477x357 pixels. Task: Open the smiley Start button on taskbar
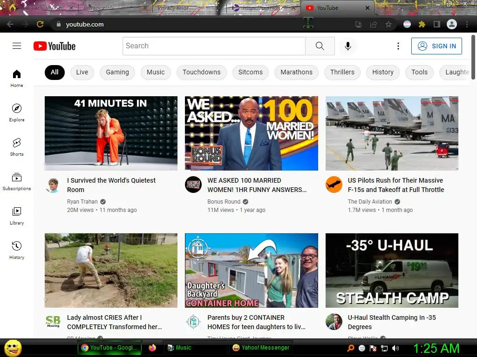pos(13,348)
